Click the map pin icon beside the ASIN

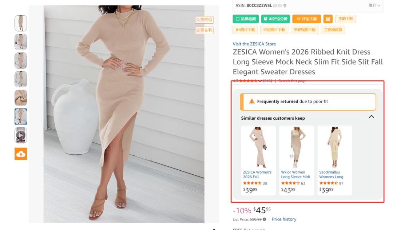click(285, 5)
